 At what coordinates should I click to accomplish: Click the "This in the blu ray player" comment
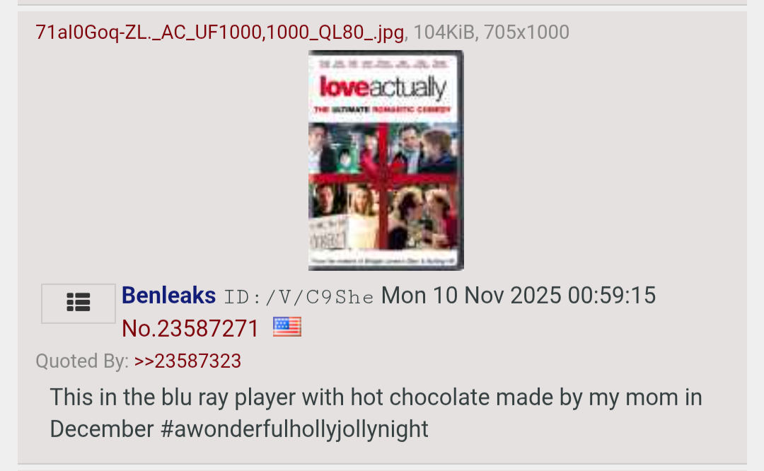tap(376, 413)
